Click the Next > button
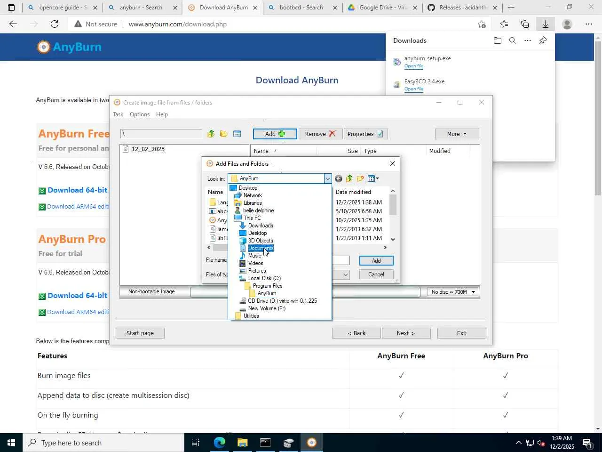The image size is (602, 452). coord(406,333)
